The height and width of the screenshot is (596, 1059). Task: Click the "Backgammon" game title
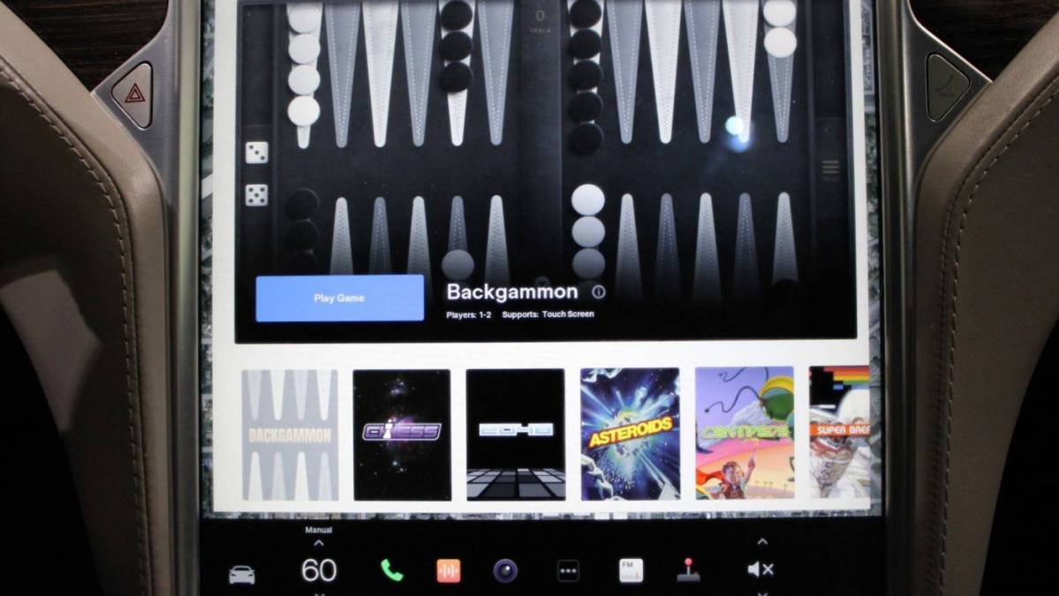512,291
